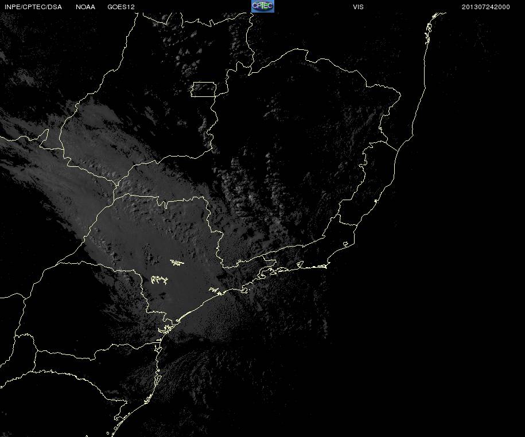Viewport: 525px width, 437px height.
Task: Select the INPE/CPTEC/DSA header text
Action: pos(33,7)
